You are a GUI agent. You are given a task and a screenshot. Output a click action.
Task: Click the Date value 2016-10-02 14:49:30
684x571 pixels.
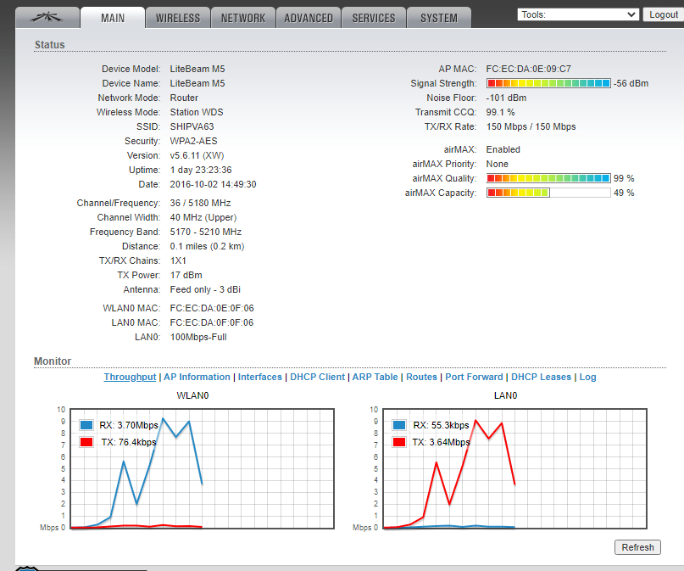[214, 184]
